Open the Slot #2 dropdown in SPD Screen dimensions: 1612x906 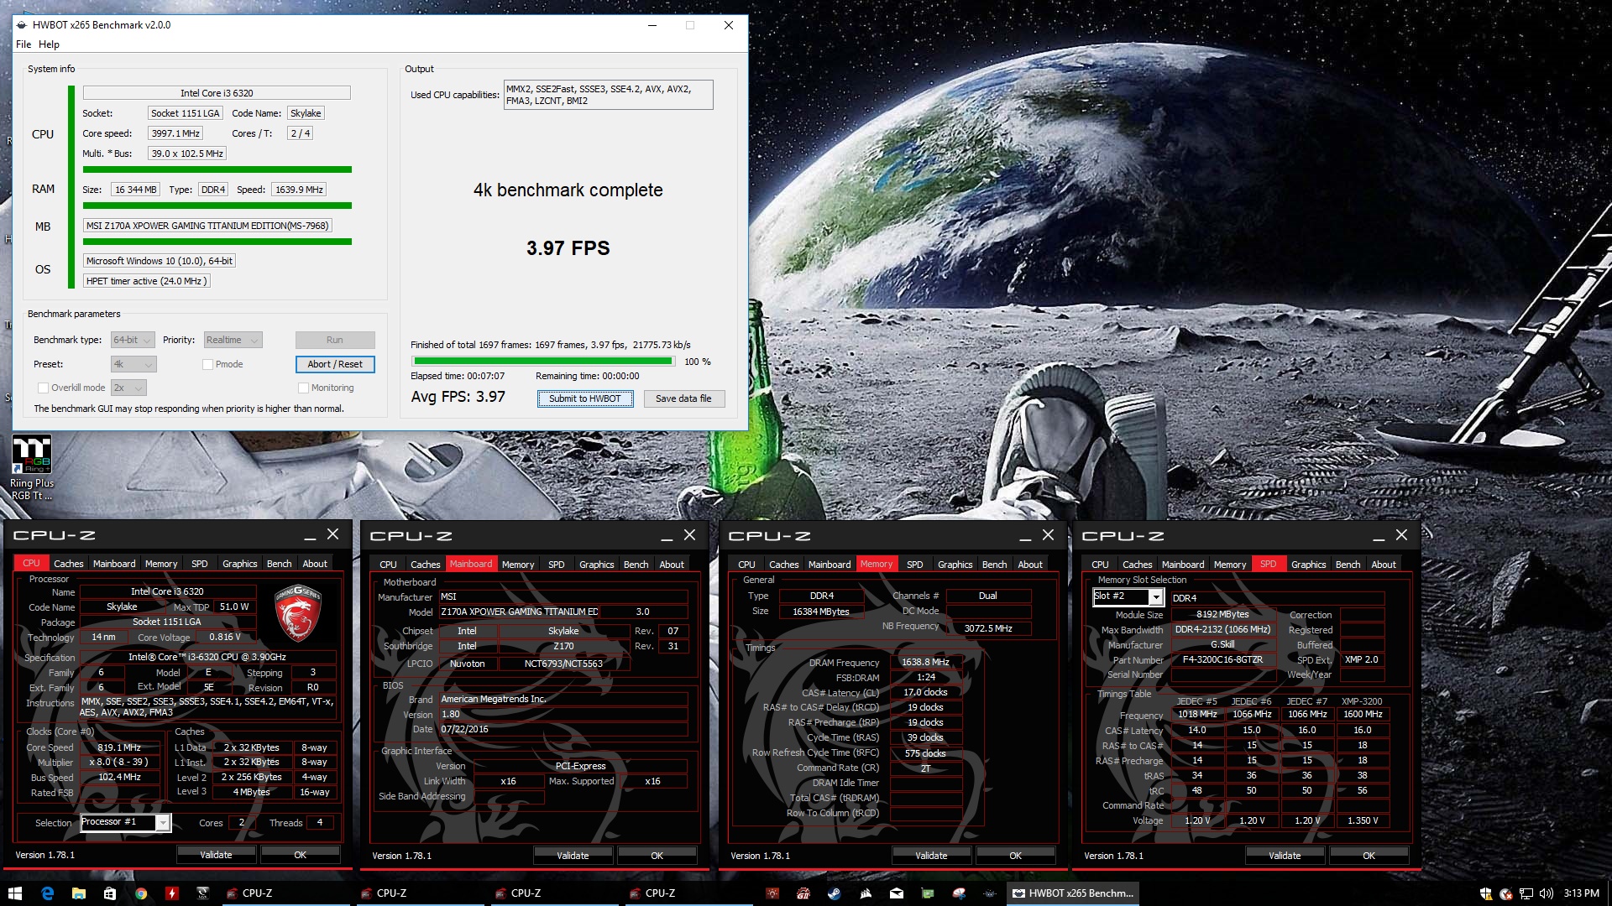point(1155,597)
